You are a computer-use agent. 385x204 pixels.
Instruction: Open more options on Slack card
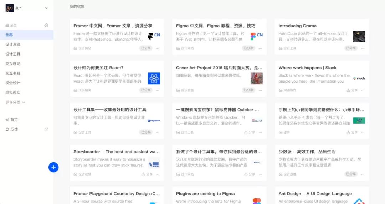click(363, 90)
